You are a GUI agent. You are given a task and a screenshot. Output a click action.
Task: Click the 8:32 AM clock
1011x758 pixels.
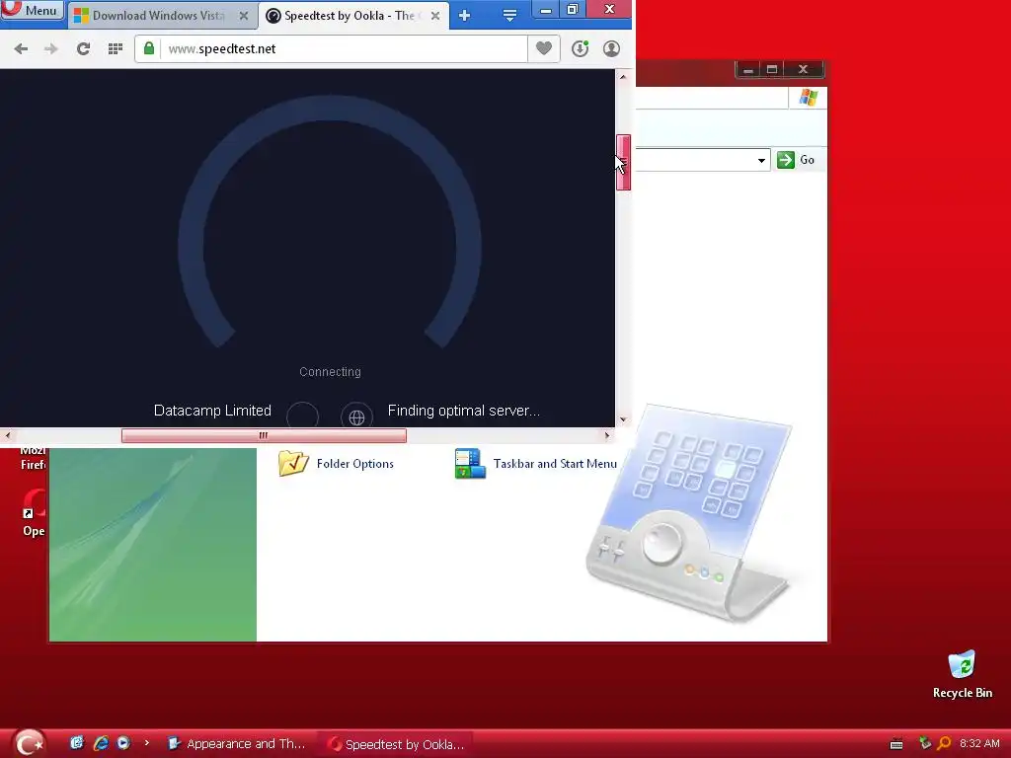[979, 744]
